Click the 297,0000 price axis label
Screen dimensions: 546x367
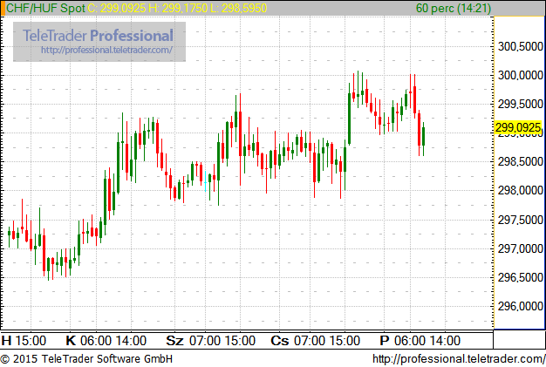[520, 248]
